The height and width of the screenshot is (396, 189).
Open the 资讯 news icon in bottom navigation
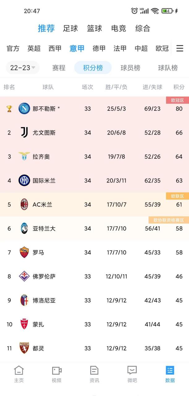point(94,373)
